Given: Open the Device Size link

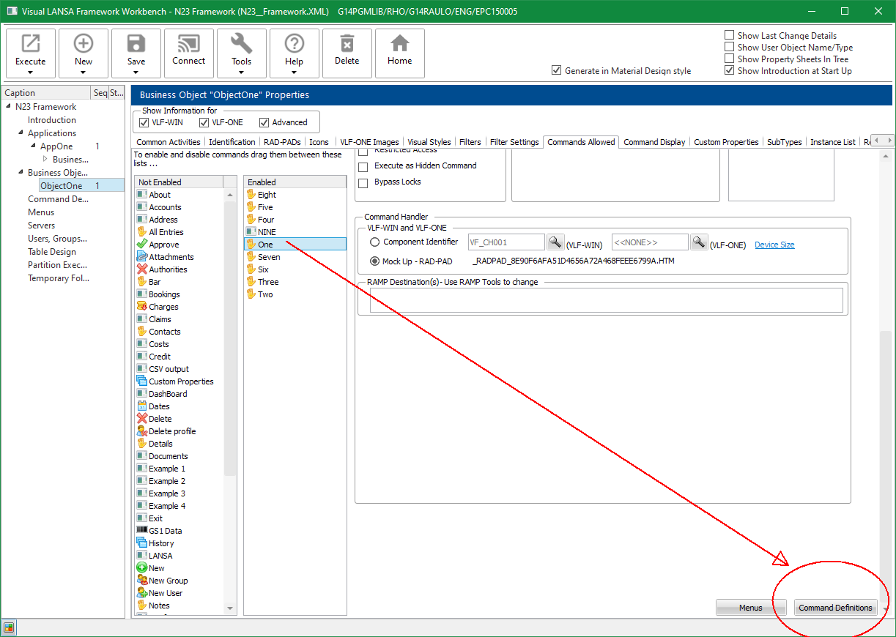Looking at the screenshot, I should tap(774, 245).
